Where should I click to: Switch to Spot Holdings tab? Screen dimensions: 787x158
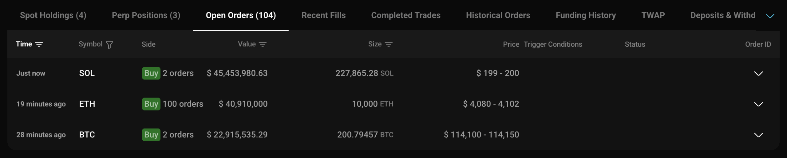(x=53, y=15)
